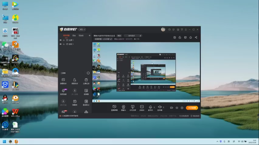Click the screen capture source icon in bottom toolbar
The width and height of the screenshot is (259, 145).
(x=114, y=108)
